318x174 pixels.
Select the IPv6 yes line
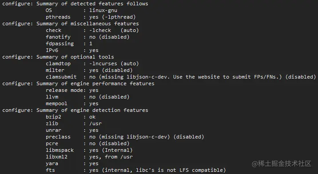pos(72,50)
